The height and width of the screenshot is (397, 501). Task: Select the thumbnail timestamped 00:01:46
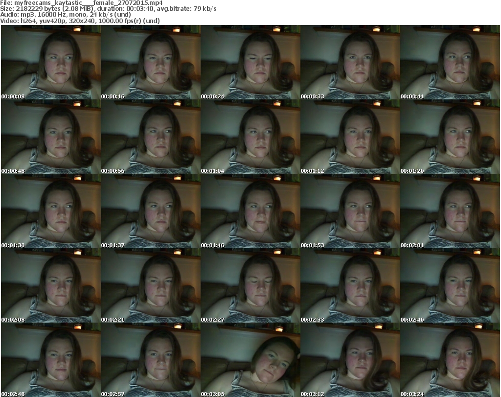[x=250, y=211]
